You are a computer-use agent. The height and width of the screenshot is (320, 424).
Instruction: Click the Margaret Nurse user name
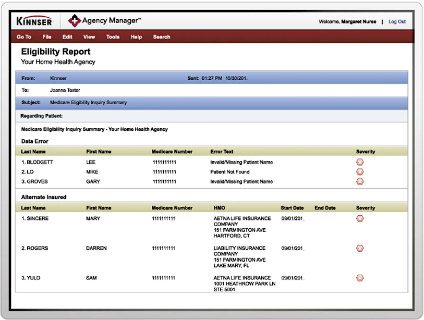pos(359,21)
